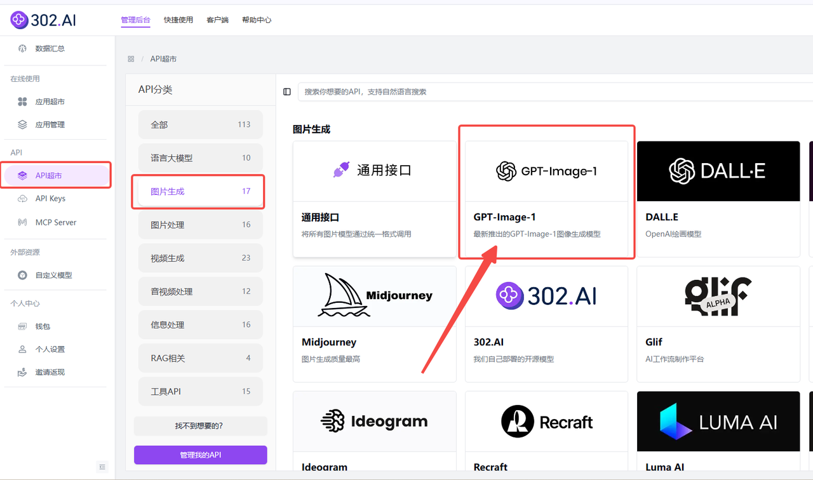The width and height of the screenshot is (813, 480).
Task: Open the 通用接口 API card
Action: (375, 199)
